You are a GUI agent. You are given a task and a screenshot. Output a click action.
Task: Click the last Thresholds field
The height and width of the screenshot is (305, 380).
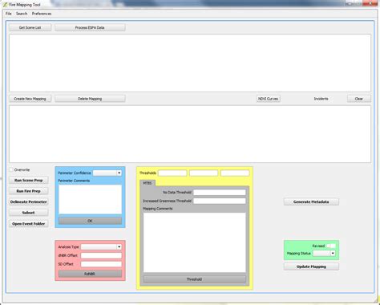click(x=235, y=173)
